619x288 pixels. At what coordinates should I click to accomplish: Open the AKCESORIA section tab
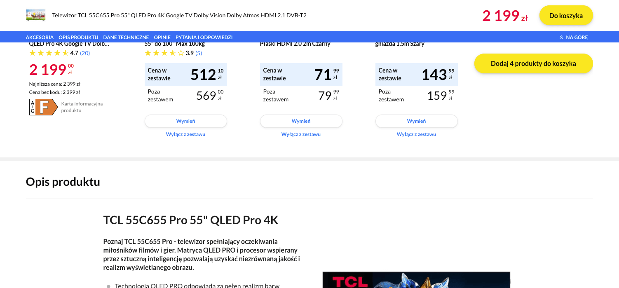point(40,37)
